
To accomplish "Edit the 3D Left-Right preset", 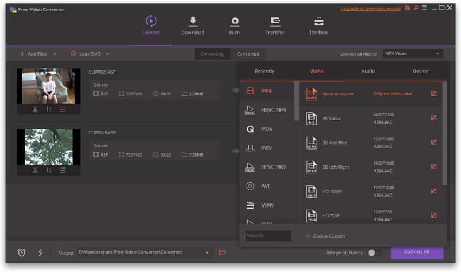I will 434,167.
